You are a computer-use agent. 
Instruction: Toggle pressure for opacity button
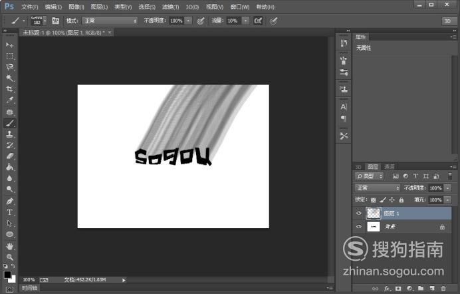[x=201, y=21]
